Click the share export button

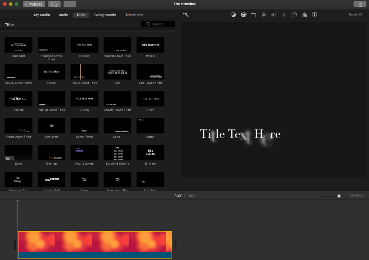click(360, 4)
